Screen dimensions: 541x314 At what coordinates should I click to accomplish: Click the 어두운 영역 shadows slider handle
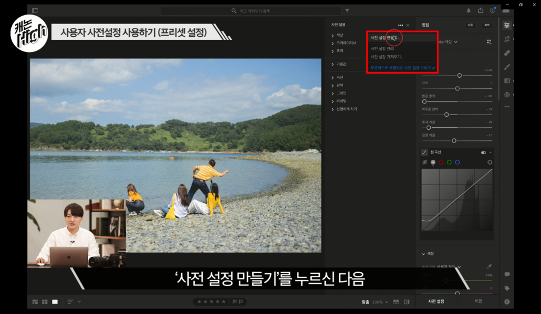point(446,115)
